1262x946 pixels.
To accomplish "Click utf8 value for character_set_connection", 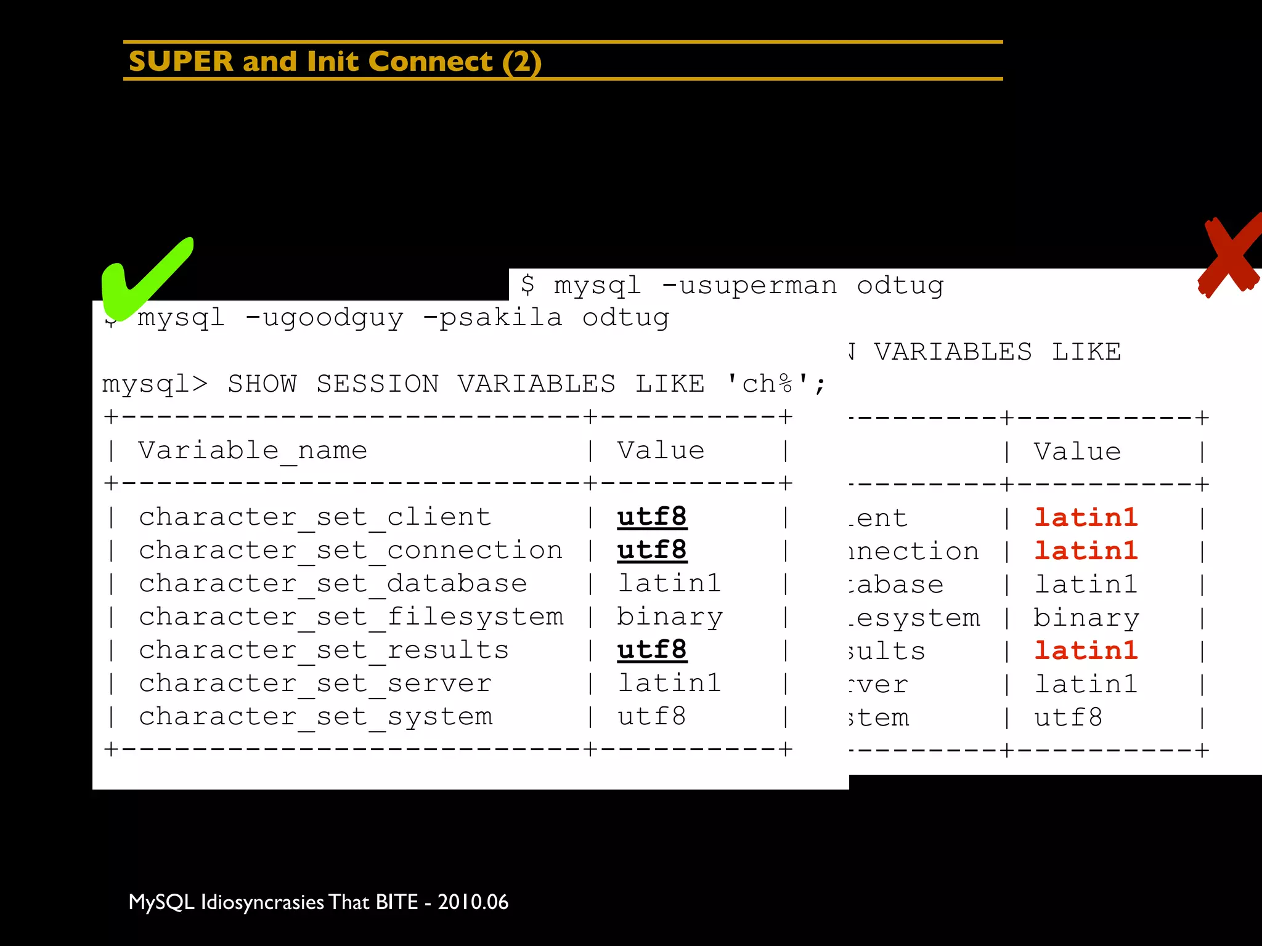I will tap(652, 551).
